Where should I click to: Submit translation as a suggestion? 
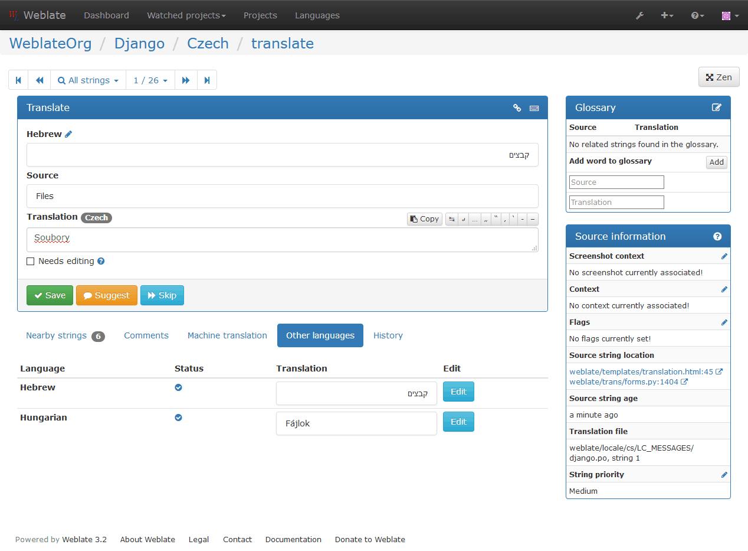[x=107, y=295]
